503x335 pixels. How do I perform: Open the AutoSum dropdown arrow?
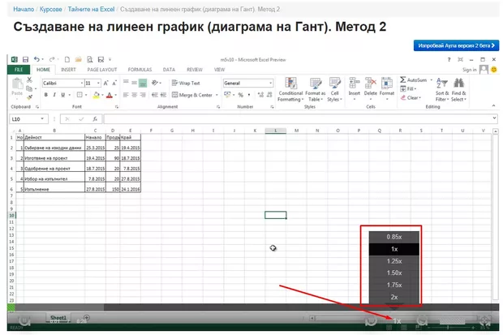click(432, 80)
